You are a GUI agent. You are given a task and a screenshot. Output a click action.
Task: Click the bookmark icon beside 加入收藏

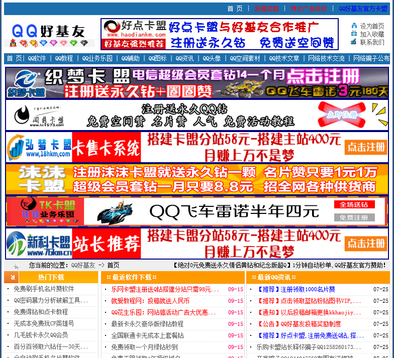[354, 33]
